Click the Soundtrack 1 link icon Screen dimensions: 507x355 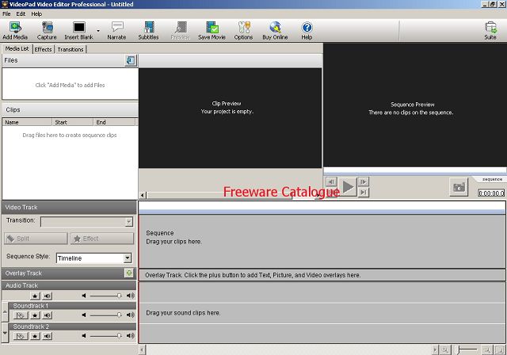(21, 315)
